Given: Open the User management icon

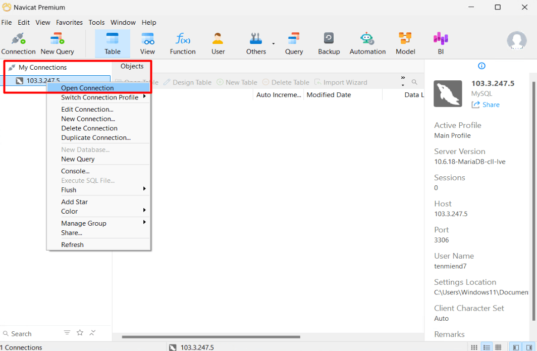Looking at the screenshot, I should pos(218,43).
